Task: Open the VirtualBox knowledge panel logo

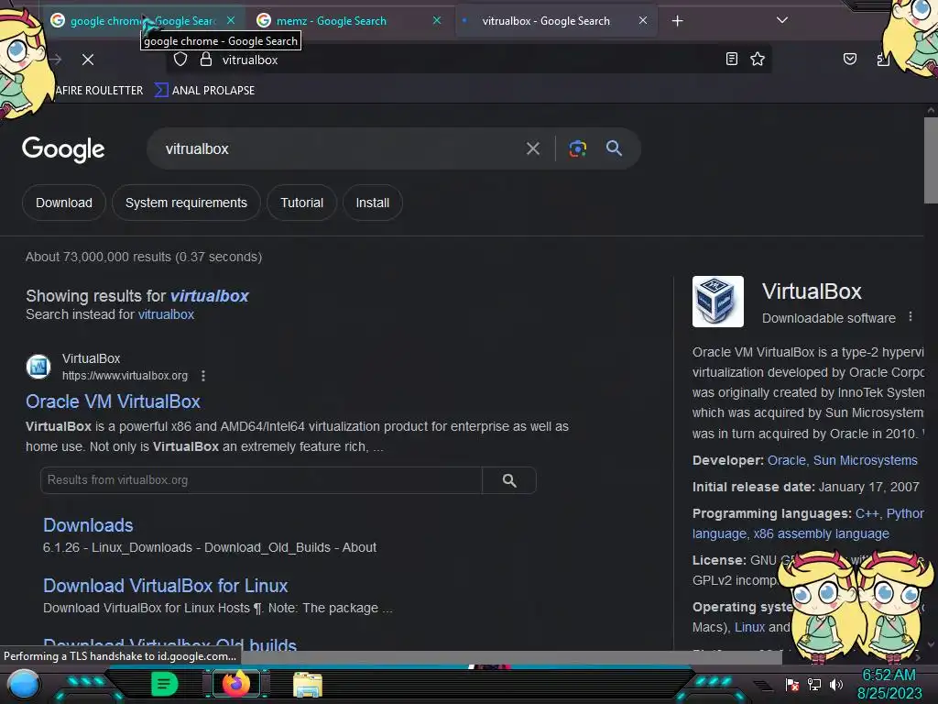Action: [x=718, y=302]
